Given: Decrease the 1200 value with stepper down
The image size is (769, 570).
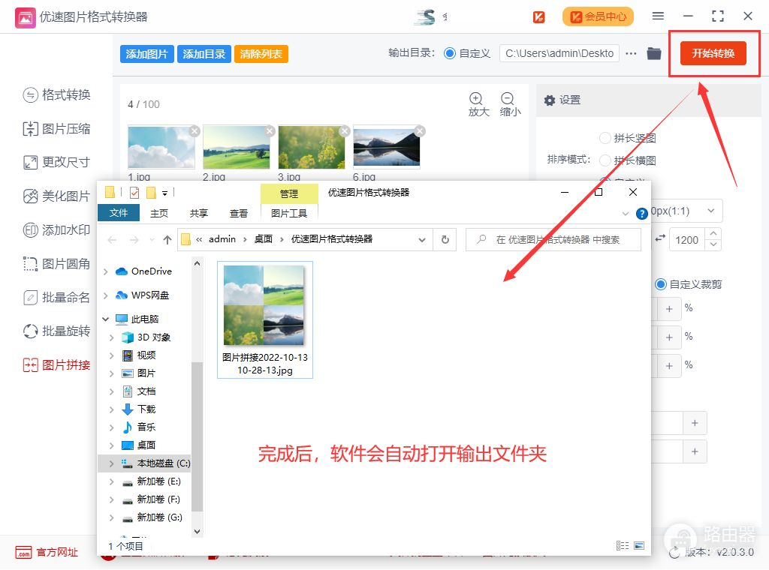Looking at the screenshot, I should click(713, 244).
